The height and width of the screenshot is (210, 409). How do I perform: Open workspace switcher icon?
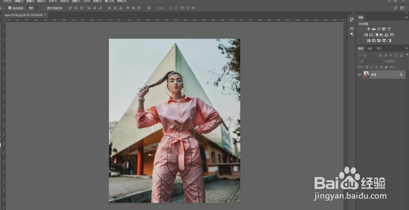(402, 8)
